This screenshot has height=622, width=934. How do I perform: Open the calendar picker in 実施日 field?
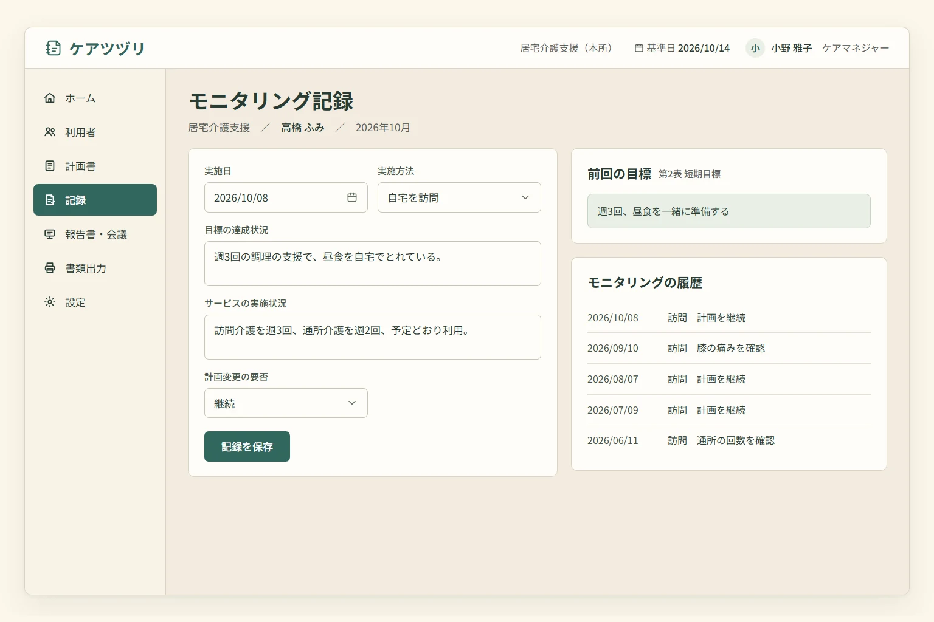(x=352, y=197)
